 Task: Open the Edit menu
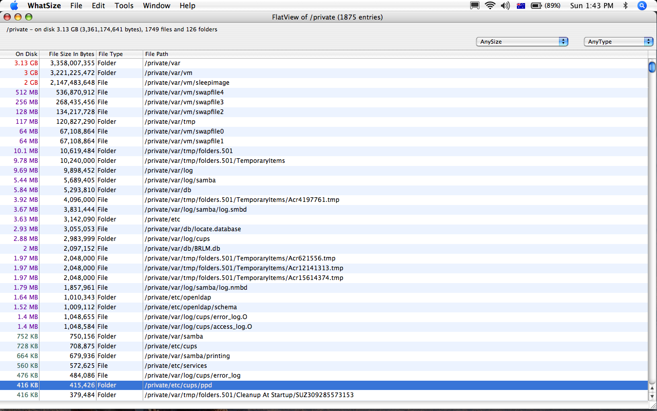(x=99, y=6)
